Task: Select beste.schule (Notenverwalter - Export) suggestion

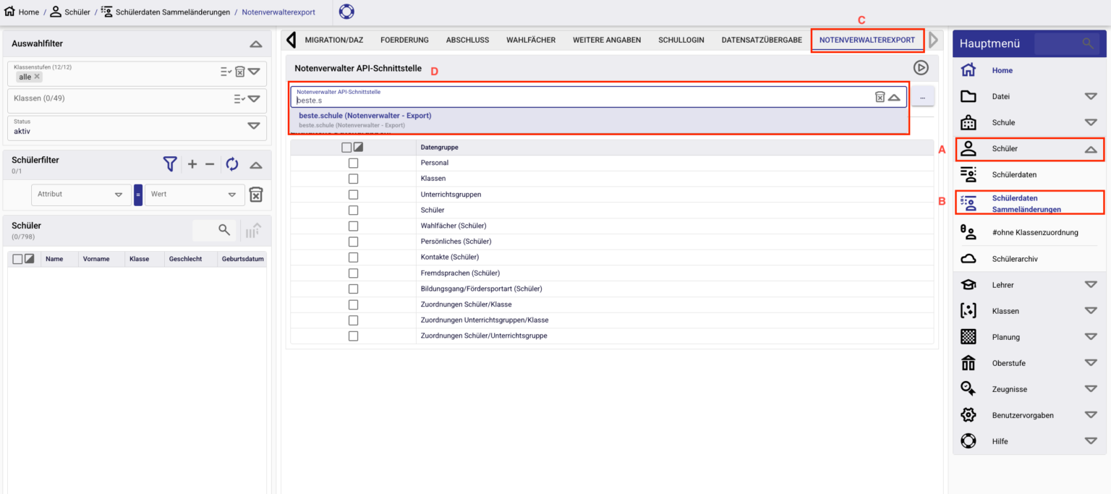Action: 365,116
